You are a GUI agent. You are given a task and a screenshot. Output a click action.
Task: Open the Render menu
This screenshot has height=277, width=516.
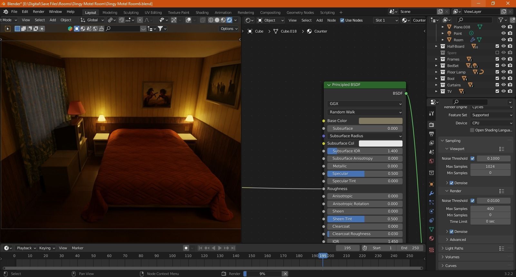[x=38, y=12]
